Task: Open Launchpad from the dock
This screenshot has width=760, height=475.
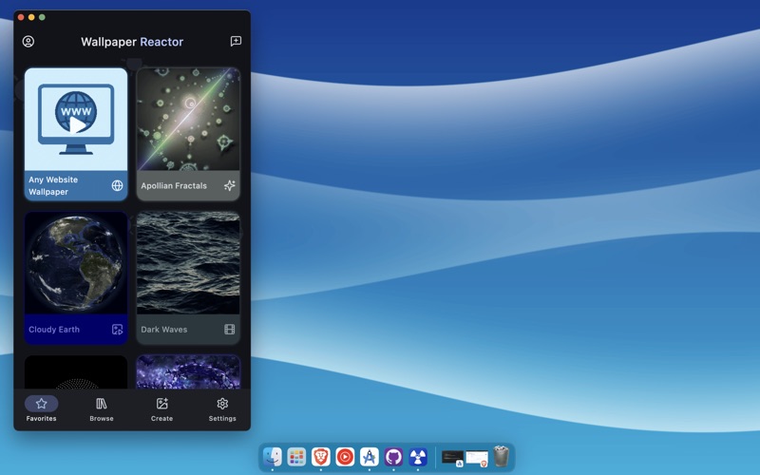Action: (296, 457)
